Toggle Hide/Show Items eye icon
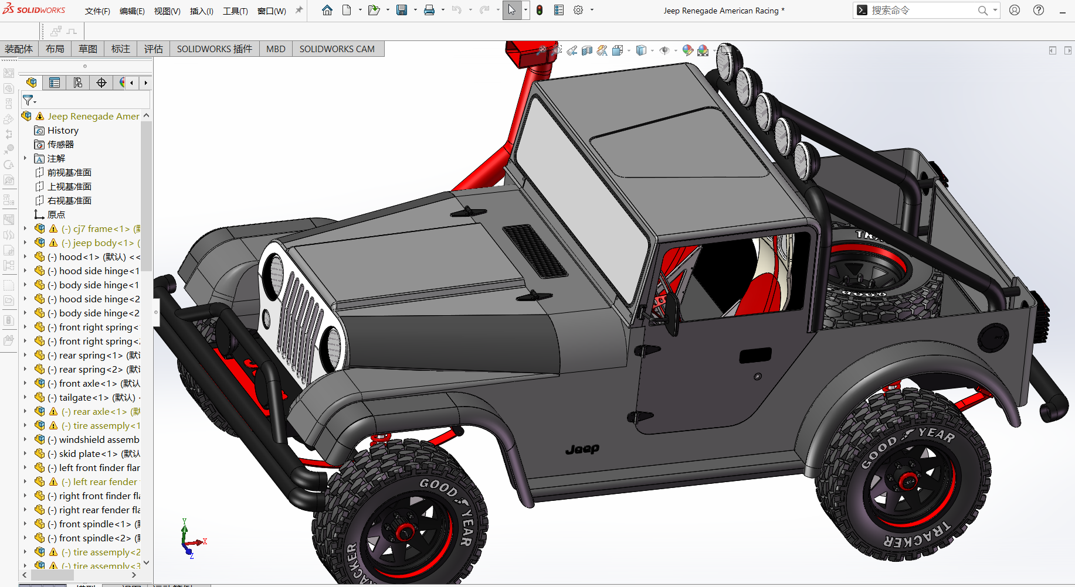This screenshot has width=1075, height=587. pos(664,50)
